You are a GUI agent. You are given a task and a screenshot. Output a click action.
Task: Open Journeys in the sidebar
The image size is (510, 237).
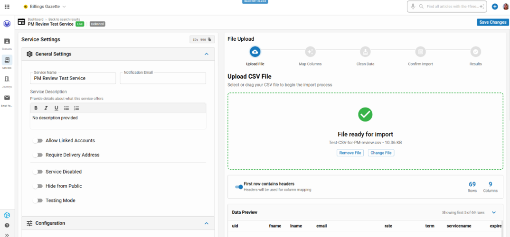(7, 81)
